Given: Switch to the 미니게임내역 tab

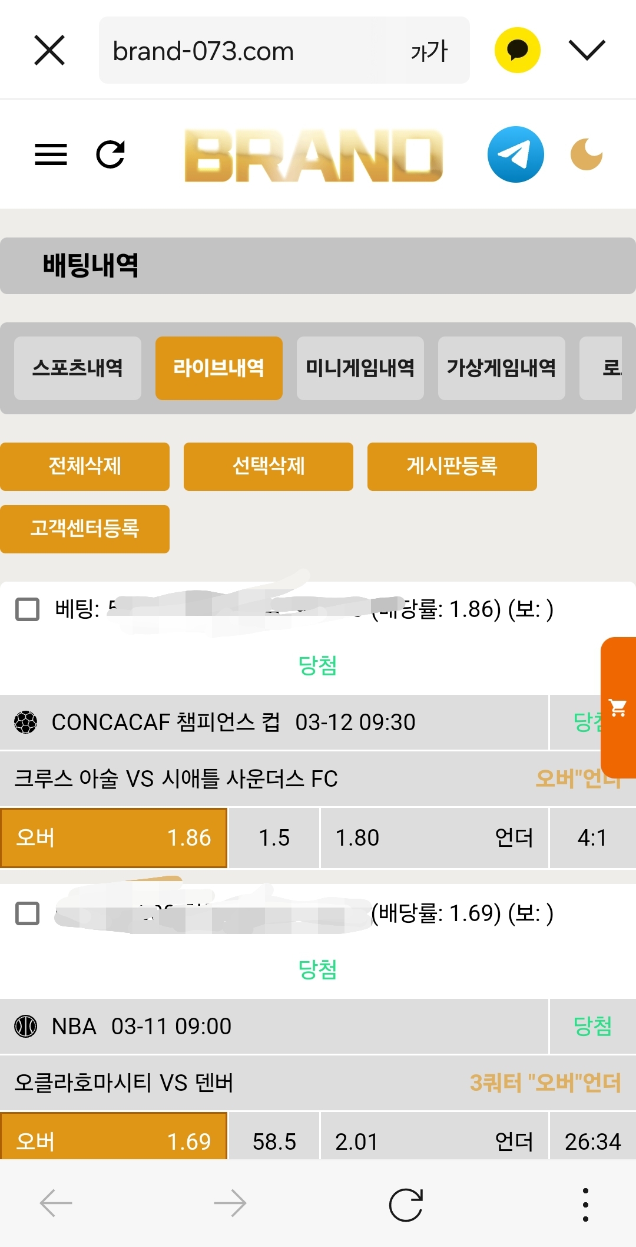Looking at the screenshot, I should pos(360,368).
